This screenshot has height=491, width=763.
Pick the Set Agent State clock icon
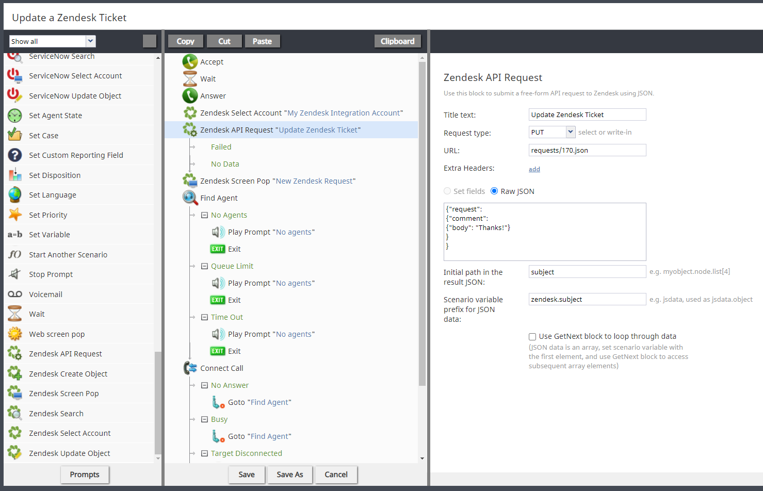(x=14, y=116)
